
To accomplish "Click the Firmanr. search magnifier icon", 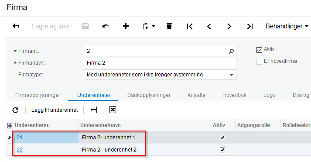I will (231, 51).
